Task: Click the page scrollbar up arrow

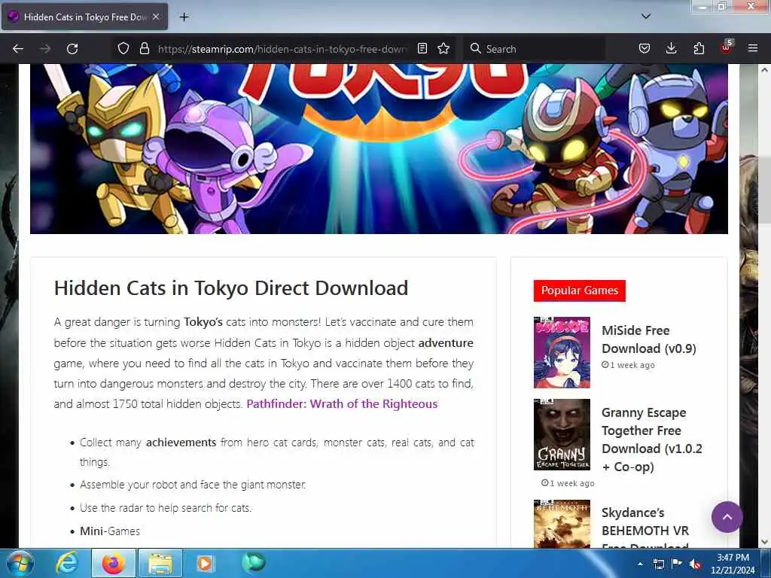Action: pos(764,70)
